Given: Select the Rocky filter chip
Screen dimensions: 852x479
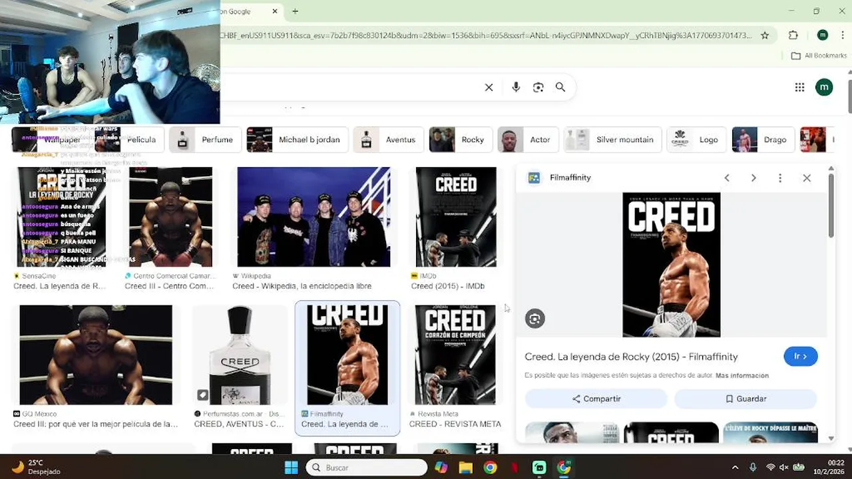Looking at the screenshot, I should (461, 140).
